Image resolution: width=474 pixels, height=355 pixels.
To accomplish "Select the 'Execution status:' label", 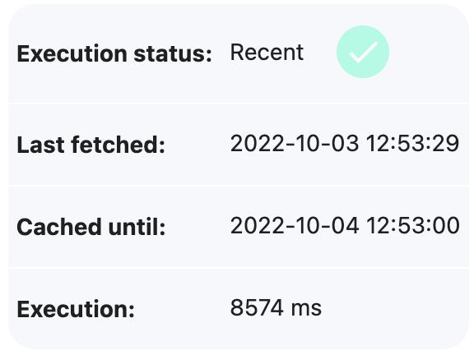I will pyautogui.click(x=114, y=53).
